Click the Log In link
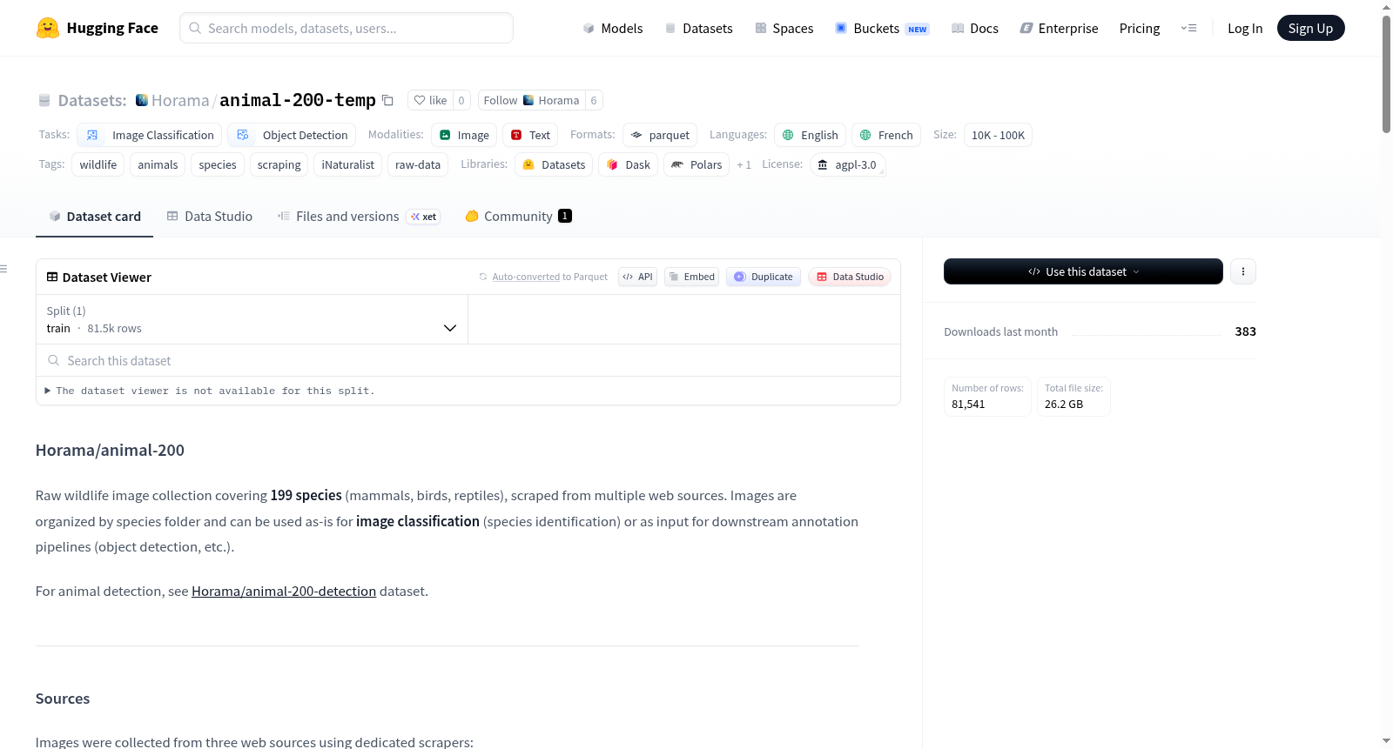This screenshot has height=749, width=1393. 1245,28
